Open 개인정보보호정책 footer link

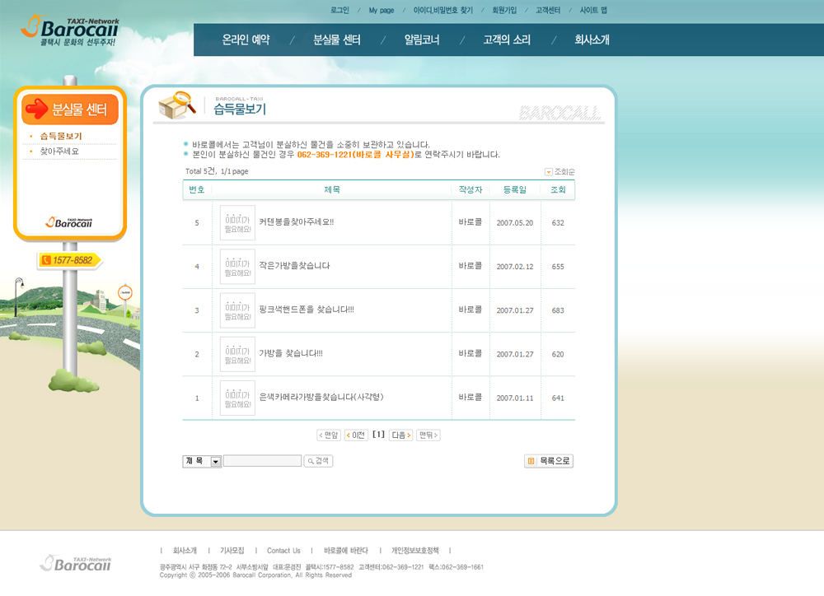point(414,550)
